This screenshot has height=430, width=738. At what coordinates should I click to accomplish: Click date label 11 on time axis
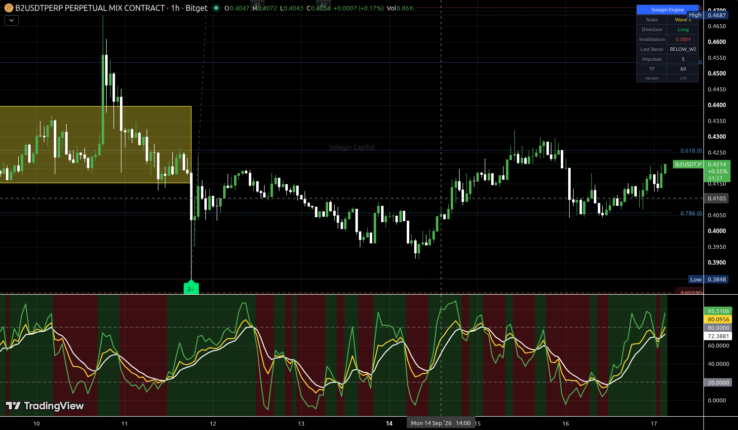click(124, 424)
